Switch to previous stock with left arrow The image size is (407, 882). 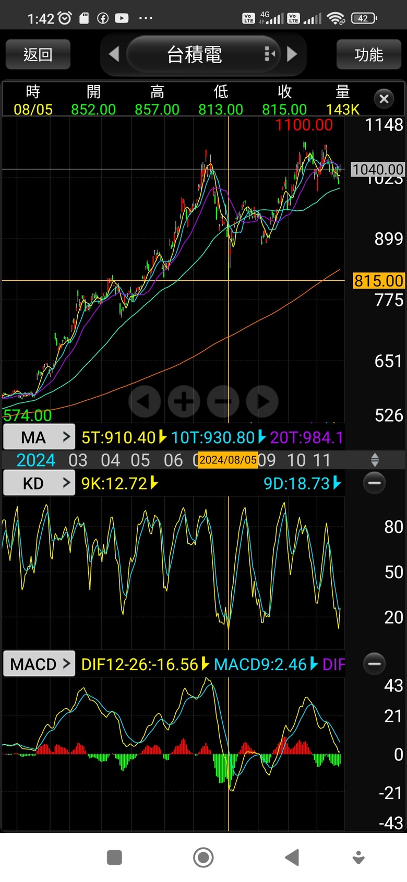(114, 54)
